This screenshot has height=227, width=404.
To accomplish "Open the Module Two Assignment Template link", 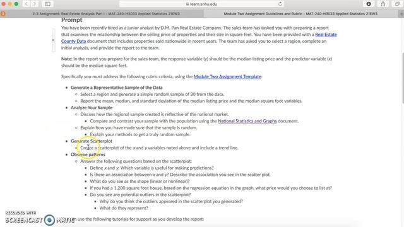I will 227,76.
